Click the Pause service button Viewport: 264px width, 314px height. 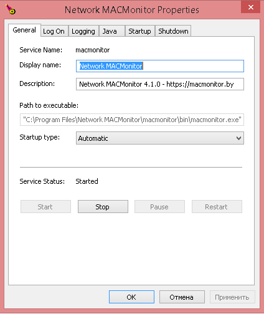point(159,207)
